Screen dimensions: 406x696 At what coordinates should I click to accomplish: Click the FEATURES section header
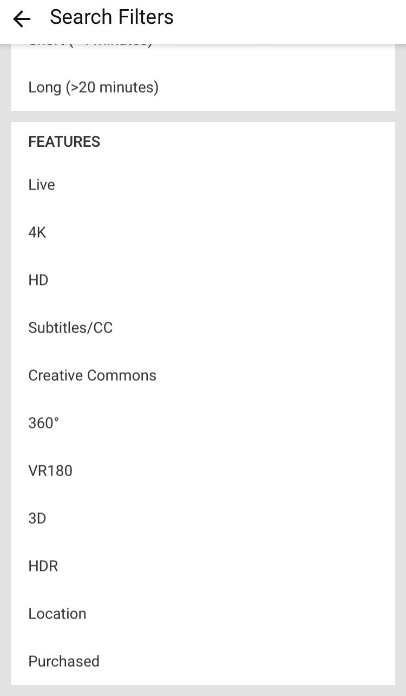tap(64, 142)
